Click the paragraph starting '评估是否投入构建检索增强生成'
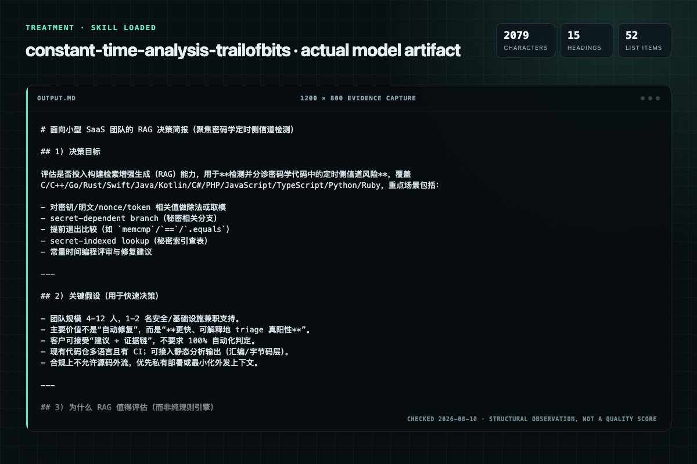 pos(226,174)
